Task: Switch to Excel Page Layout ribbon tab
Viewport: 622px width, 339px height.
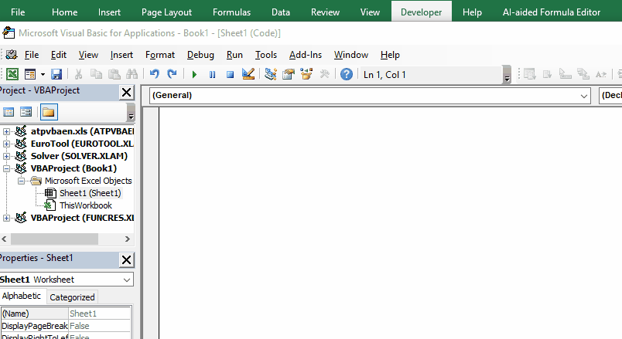Action: 166,12
